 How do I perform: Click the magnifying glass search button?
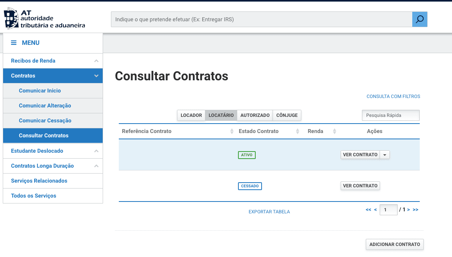click(420, 19)
